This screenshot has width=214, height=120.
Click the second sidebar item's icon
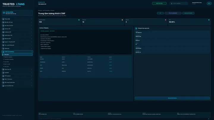click(3, 22)
